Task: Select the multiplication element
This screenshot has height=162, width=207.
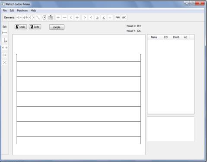Action: point(71,18)
